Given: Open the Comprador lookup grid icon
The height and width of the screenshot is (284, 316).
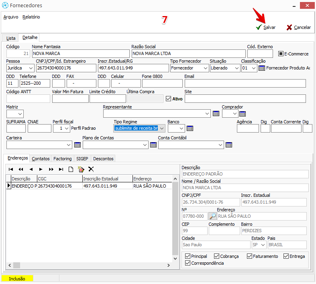Looking at the screenshot, I should point(242,114).
